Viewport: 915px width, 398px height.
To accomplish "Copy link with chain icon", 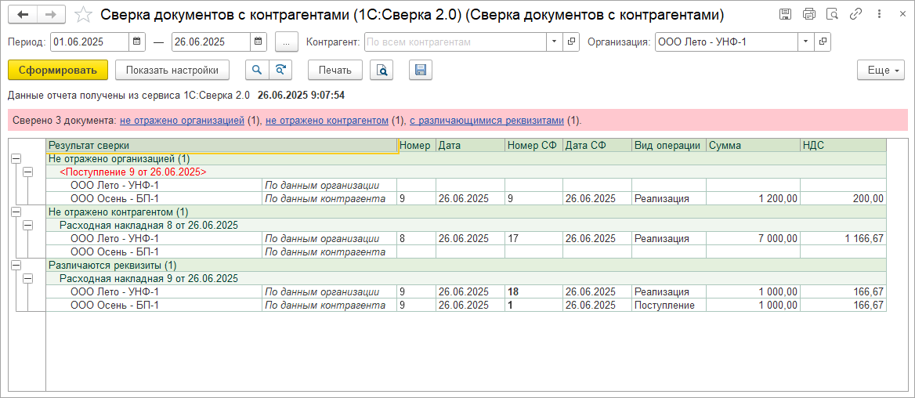I will 855,15.
